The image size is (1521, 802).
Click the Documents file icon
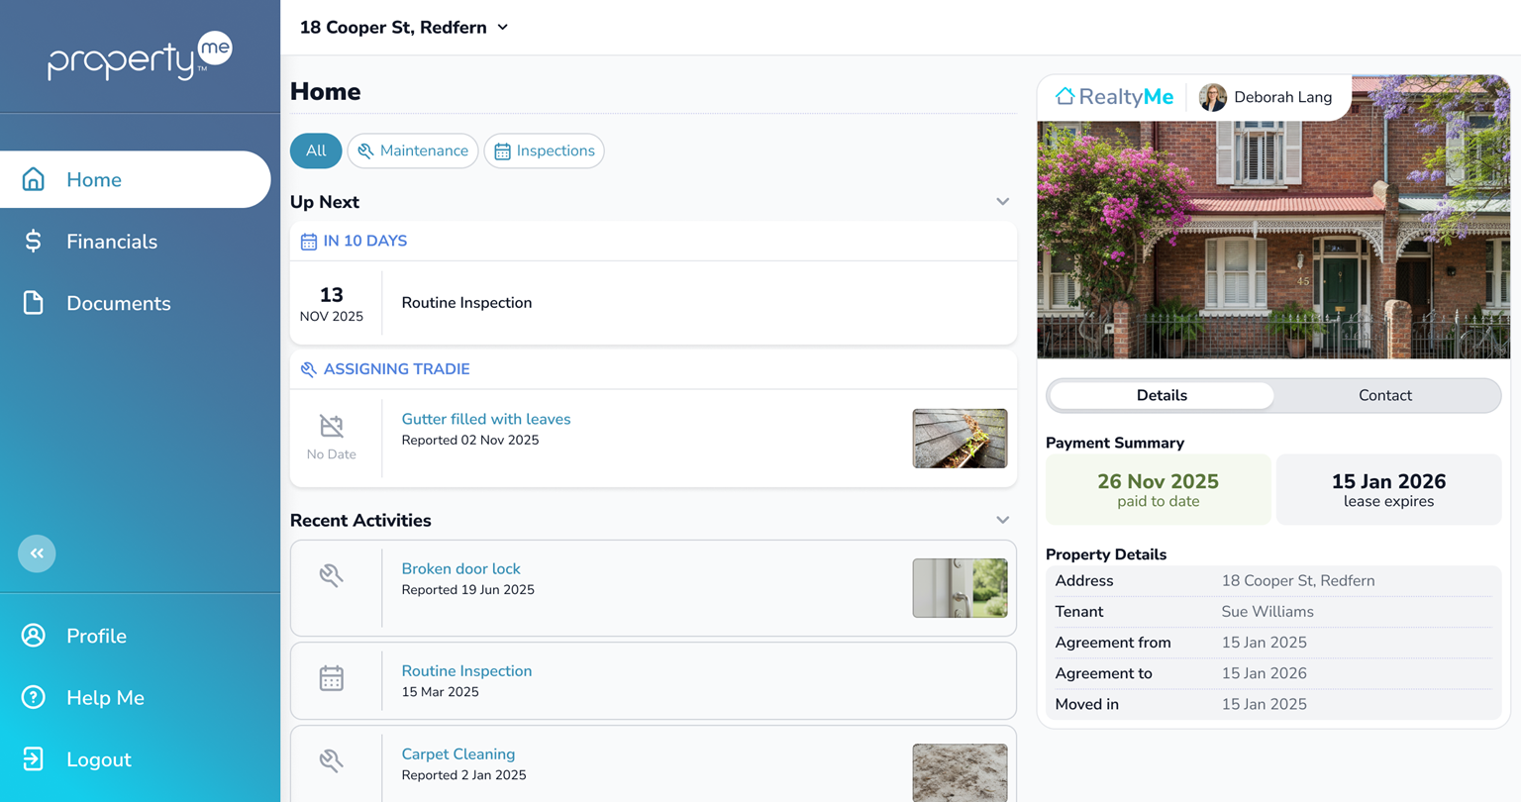coord(34,303)
